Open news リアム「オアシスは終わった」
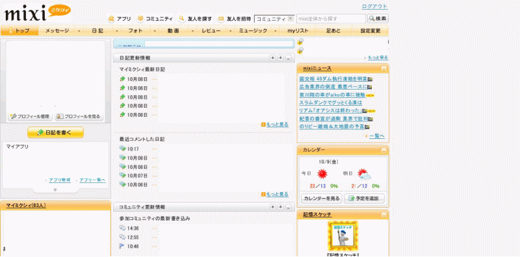This screenshot has width=520, height=257. pos(330,111)
